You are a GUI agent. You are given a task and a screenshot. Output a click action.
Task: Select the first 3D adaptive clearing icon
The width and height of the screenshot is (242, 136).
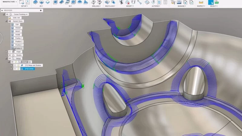(x=55, y=2)
